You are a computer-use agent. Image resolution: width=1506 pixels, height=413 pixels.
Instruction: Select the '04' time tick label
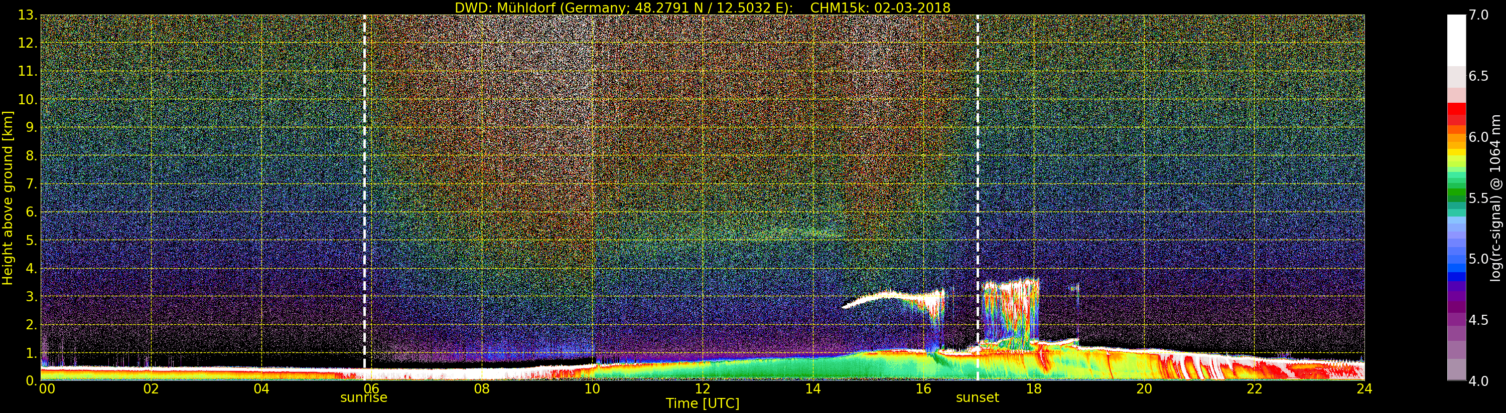pyautogui.click(x=261, y=388)
